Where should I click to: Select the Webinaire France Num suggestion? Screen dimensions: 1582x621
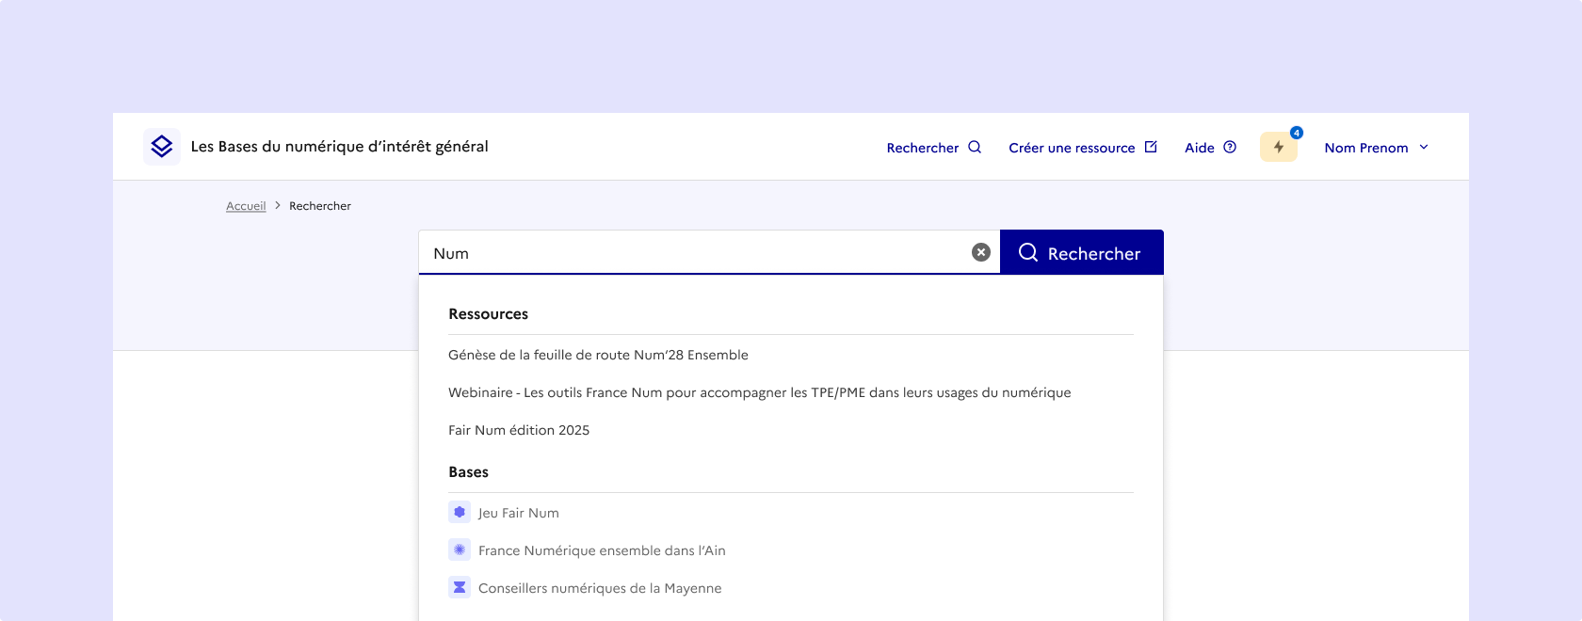point(759,392)
